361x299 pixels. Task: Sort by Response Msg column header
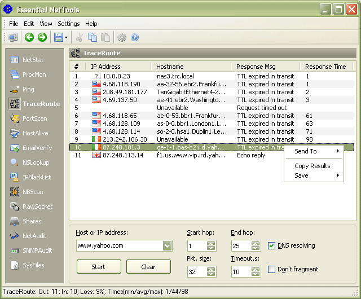(x=266, y=67)
